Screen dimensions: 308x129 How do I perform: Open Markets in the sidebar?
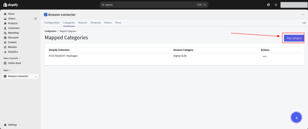pyautogui.click(x=12, y=47)
